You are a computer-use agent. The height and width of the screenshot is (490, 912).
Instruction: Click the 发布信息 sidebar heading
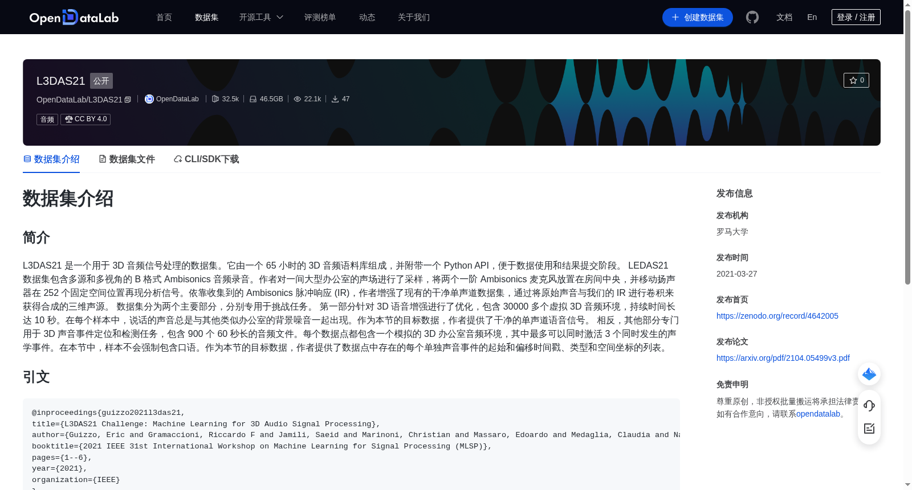pos(735,193)
